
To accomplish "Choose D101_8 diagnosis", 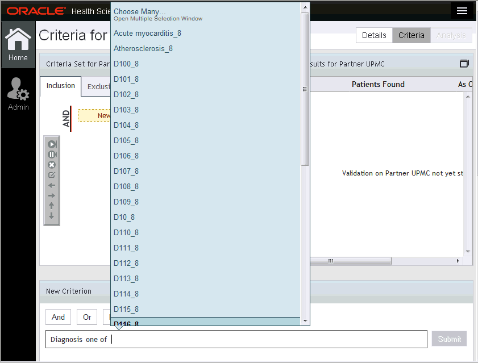I will pyautogui.click(x=206, y=79).
